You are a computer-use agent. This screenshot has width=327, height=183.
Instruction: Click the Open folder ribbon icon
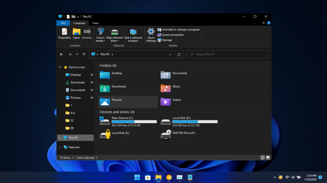coord(76,34)
